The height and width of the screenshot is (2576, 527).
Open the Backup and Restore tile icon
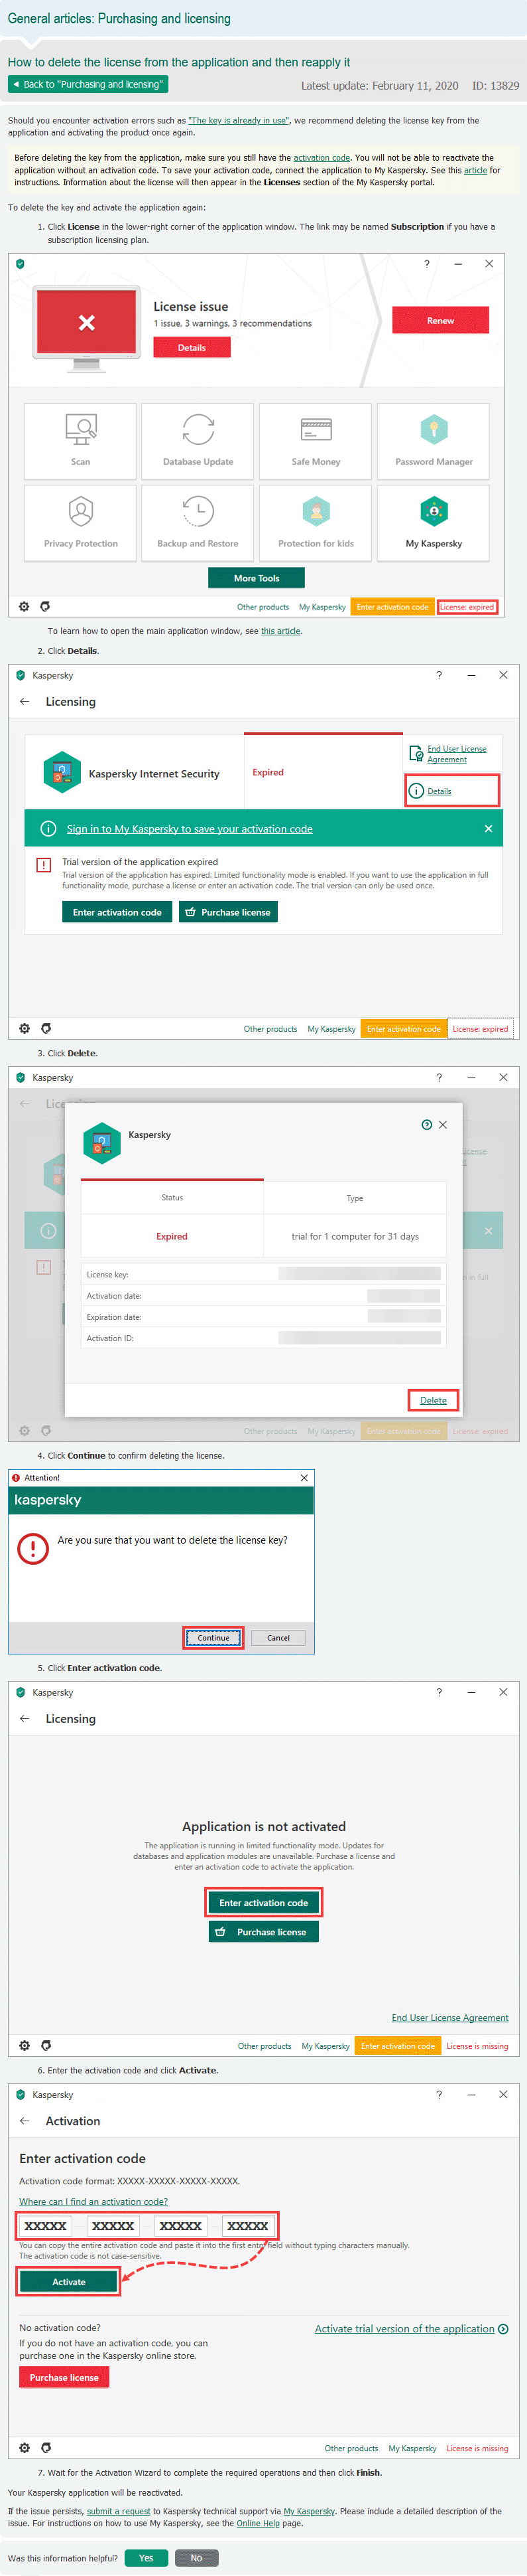(198, 511)
